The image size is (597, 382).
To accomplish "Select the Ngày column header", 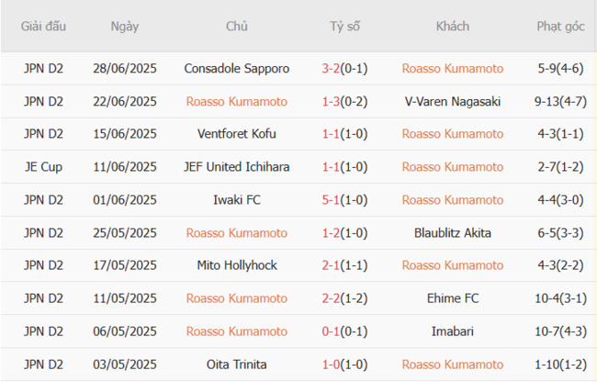I will click(124, 27).
